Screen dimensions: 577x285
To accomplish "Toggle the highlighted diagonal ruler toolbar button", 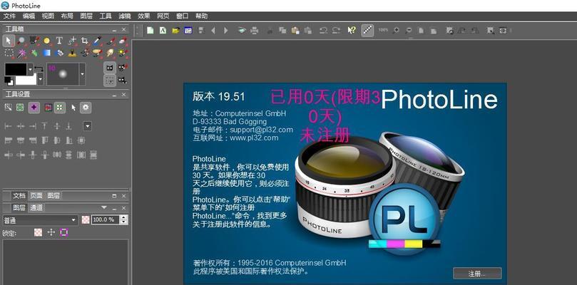I will (367, 31).
